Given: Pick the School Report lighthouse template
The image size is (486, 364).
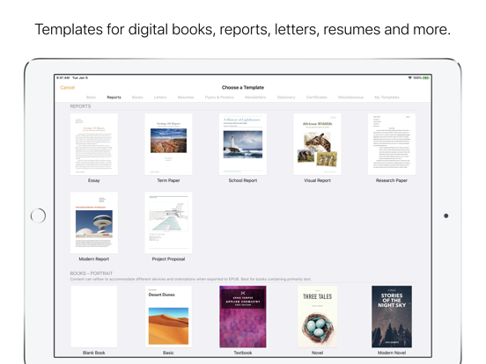Looking at the screenshot, I should coord(243,144).
